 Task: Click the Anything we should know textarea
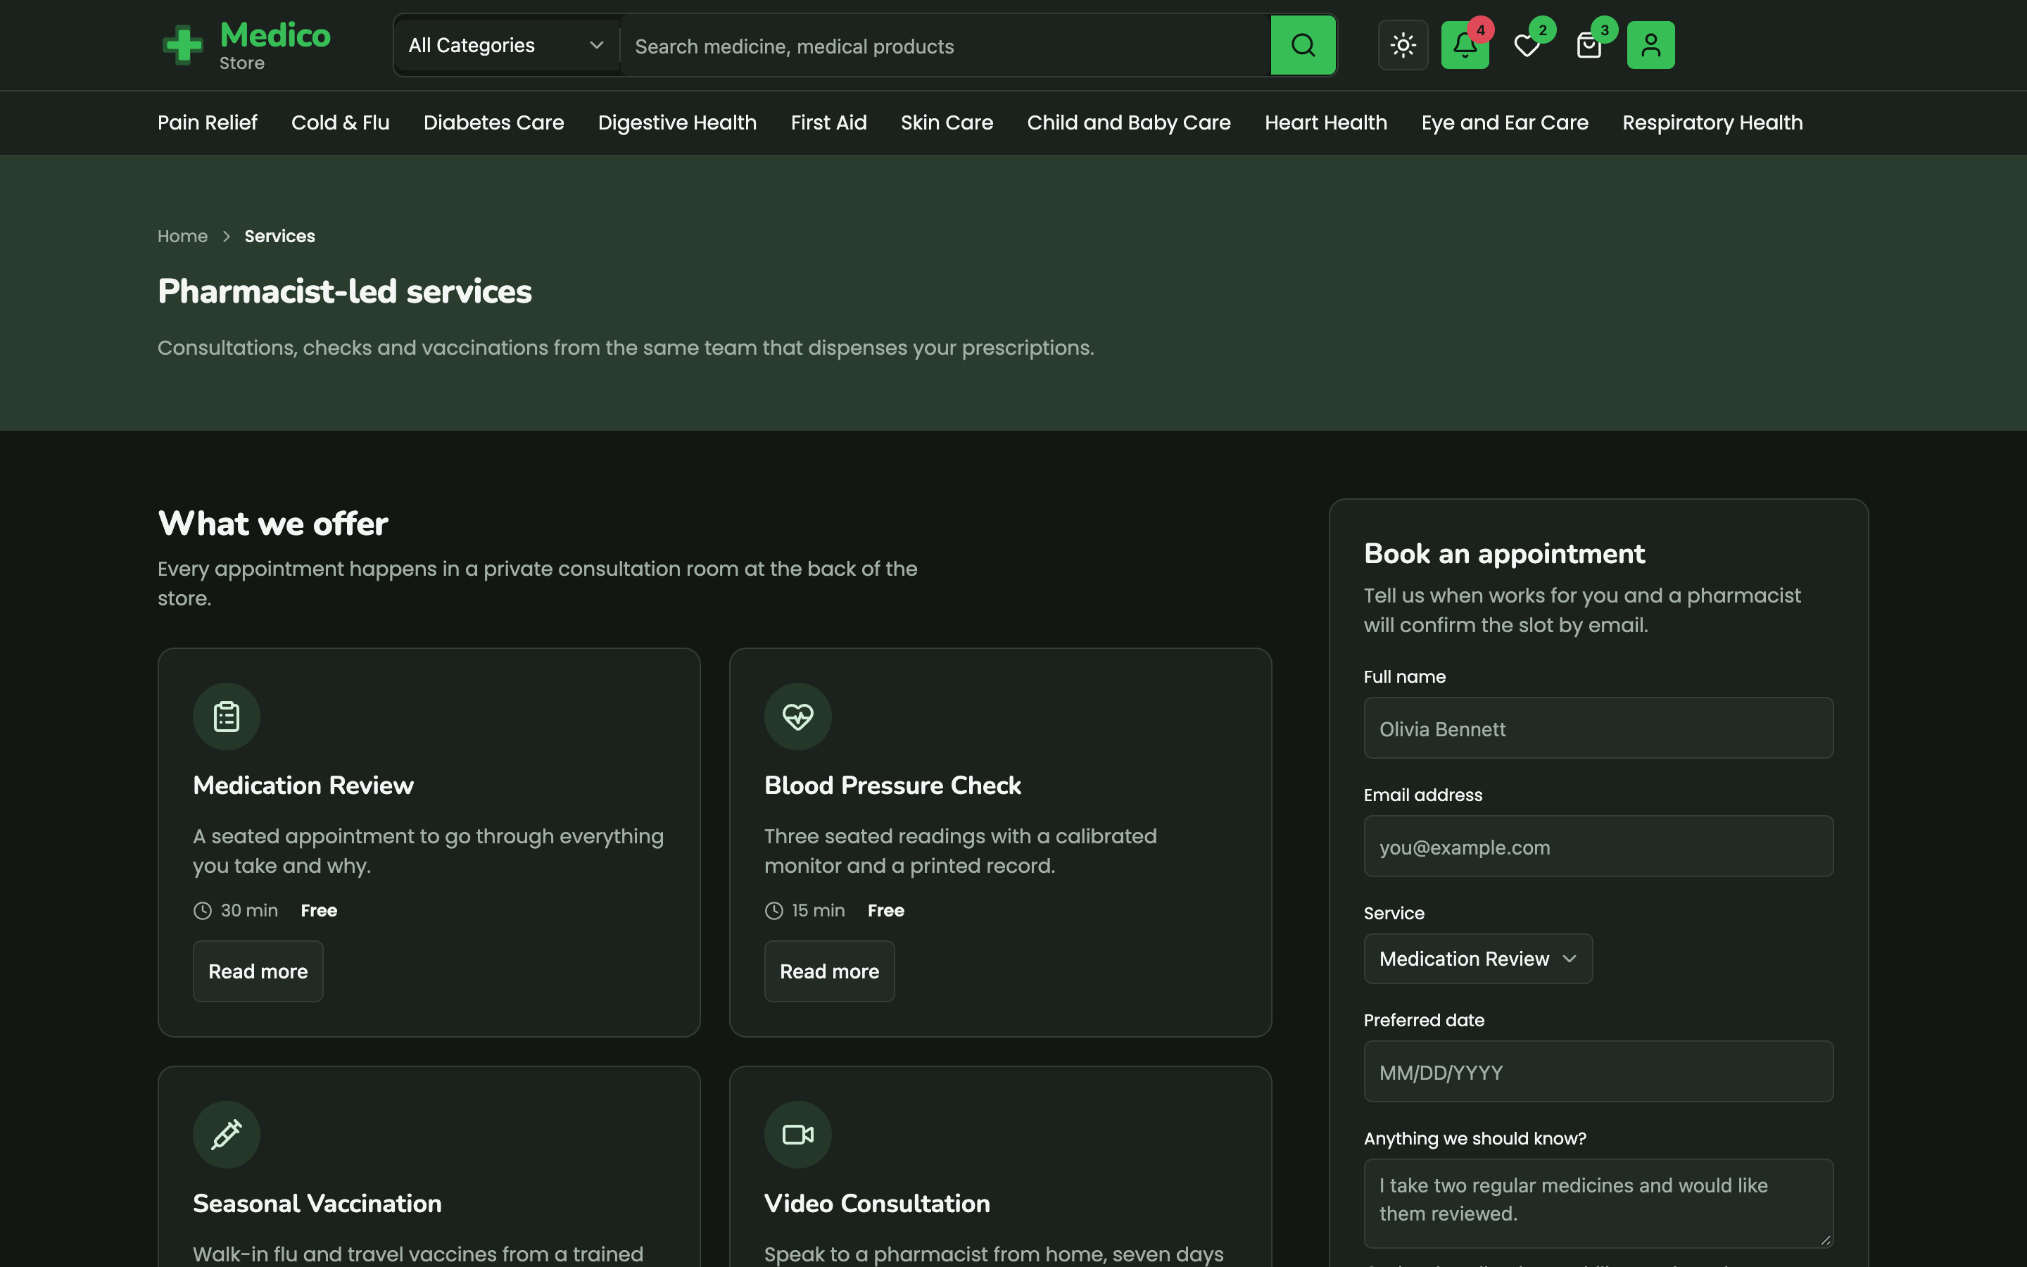(x=1598, y=1204)
